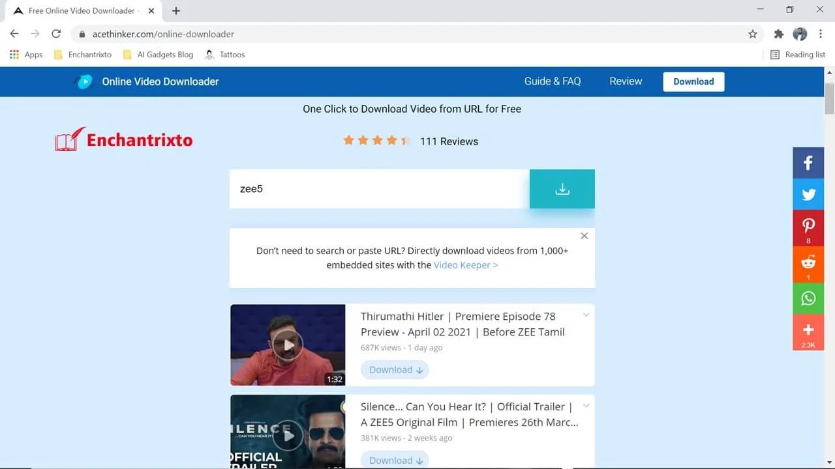This screenshot has height=469, width=835.
Task: Click the 111 Reviews text
Action: tap(449, 141)
